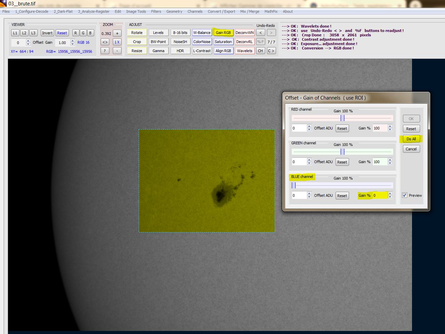Show only the B channel
The height and width of the screenshot is (334, 445).
(x=91, y=33)
